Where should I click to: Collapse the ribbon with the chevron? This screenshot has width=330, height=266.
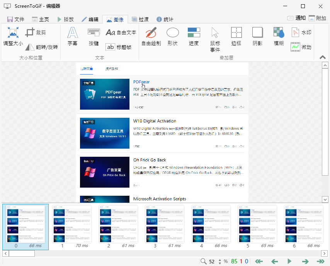click(323, 57)
